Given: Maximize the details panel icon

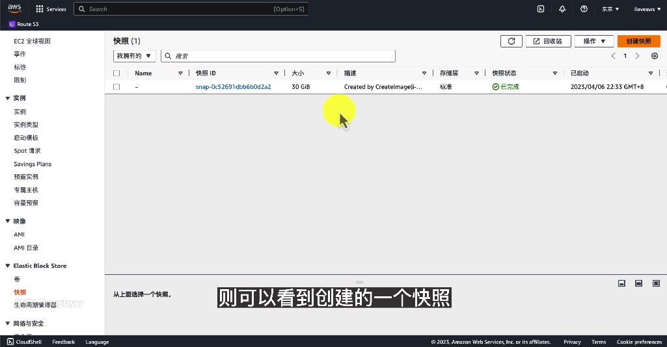Looking at the screenshot, I should [656, 283].
